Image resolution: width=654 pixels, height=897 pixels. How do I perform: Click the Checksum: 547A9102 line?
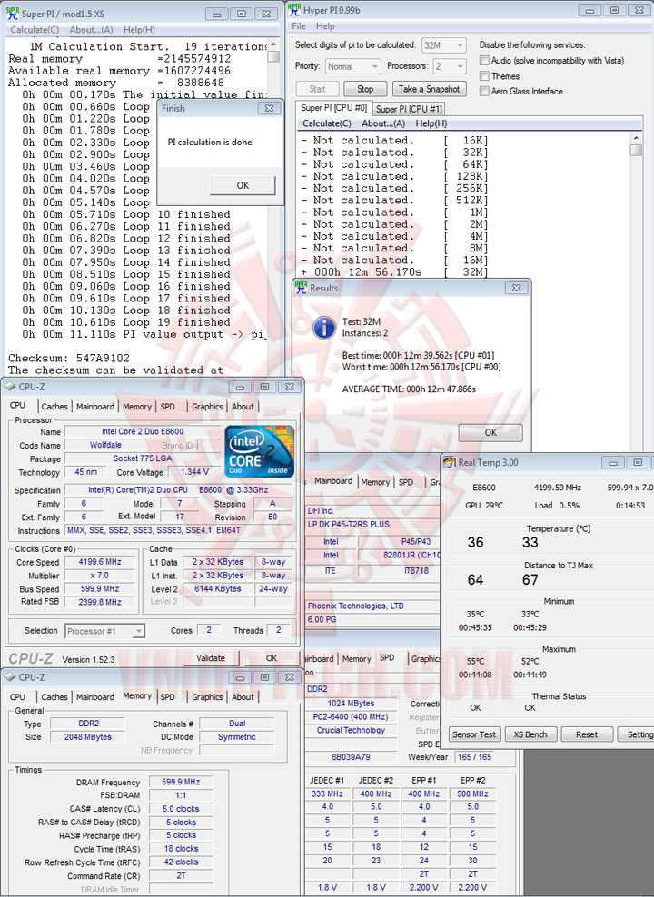[x=69, y=358]
